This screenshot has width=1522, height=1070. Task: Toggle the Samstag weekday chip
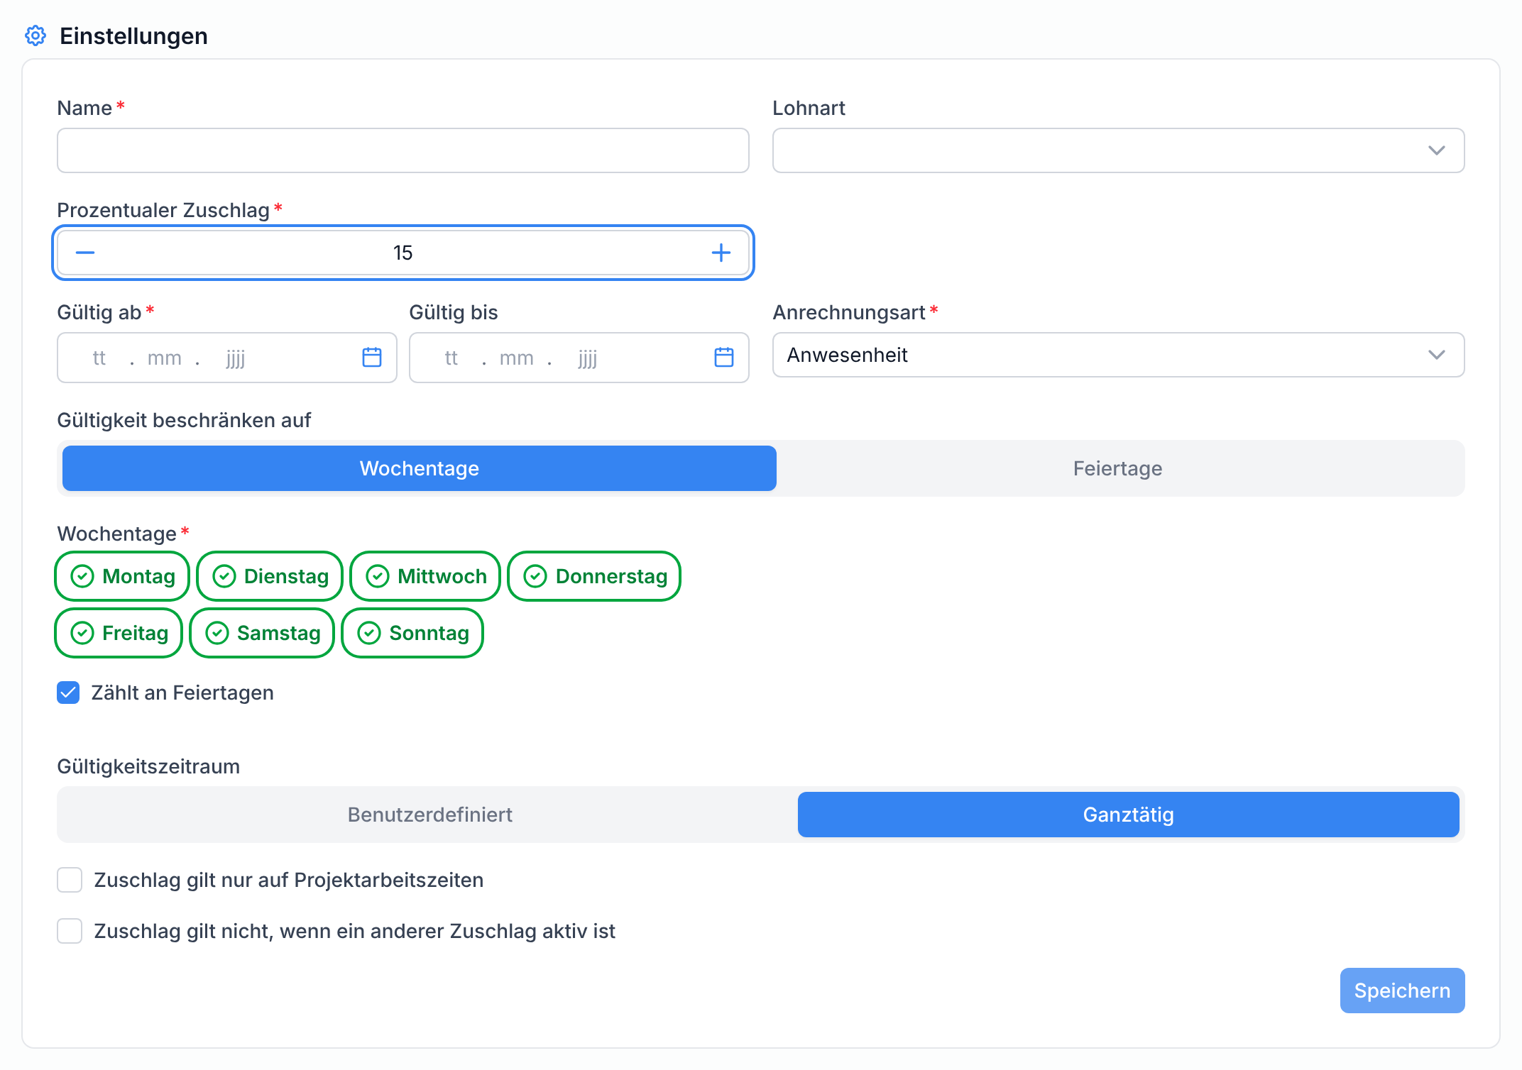[x=262, y=633]
